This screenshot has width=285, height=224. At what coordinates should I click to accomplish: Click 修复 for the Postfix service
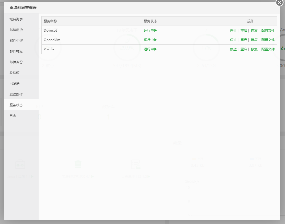point(254,49)
